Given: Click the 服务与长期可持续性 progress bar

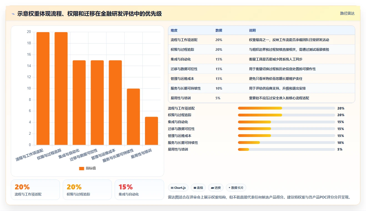Looking at the screenshot, I should [287, 143].
